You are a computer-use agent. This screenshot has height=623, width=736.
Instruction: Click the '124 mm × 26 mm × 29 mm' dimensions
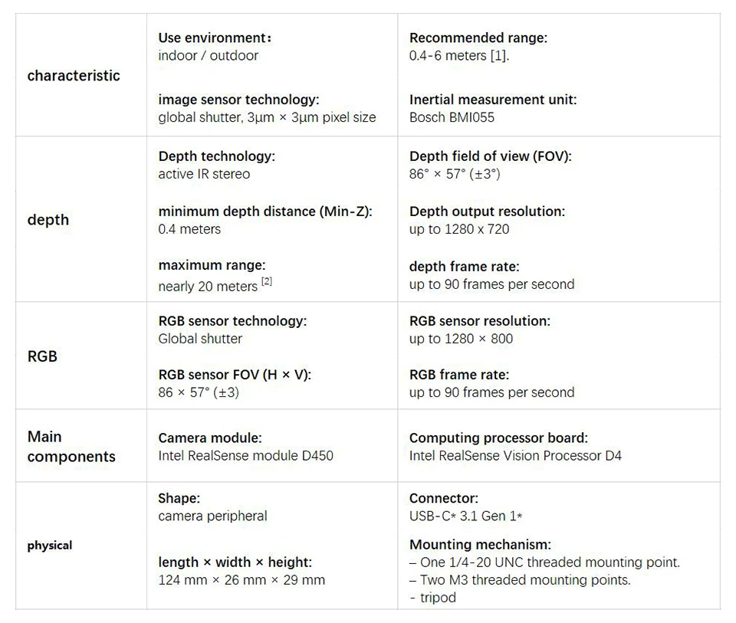pos(242,580)
